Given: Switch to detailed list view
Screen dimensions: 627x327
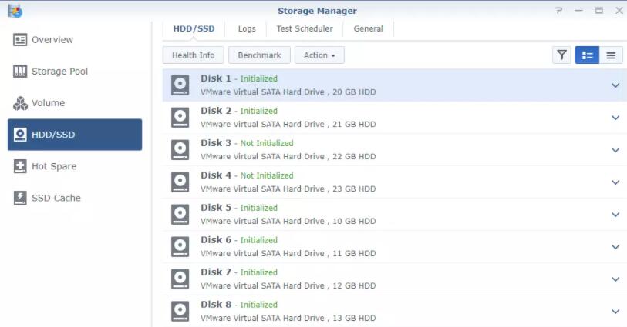Looking at the screenshot, I should 587,55.
